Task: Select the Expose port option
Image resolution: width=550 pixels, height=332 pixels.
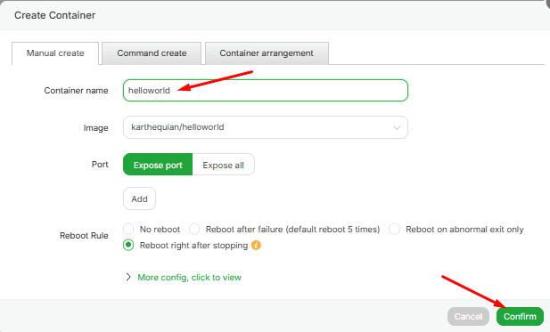Action: tap(158, 165)
